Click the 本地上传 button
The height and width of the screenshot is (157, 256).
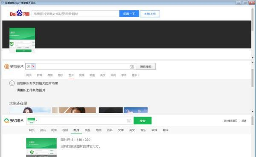tap(150, 14)
